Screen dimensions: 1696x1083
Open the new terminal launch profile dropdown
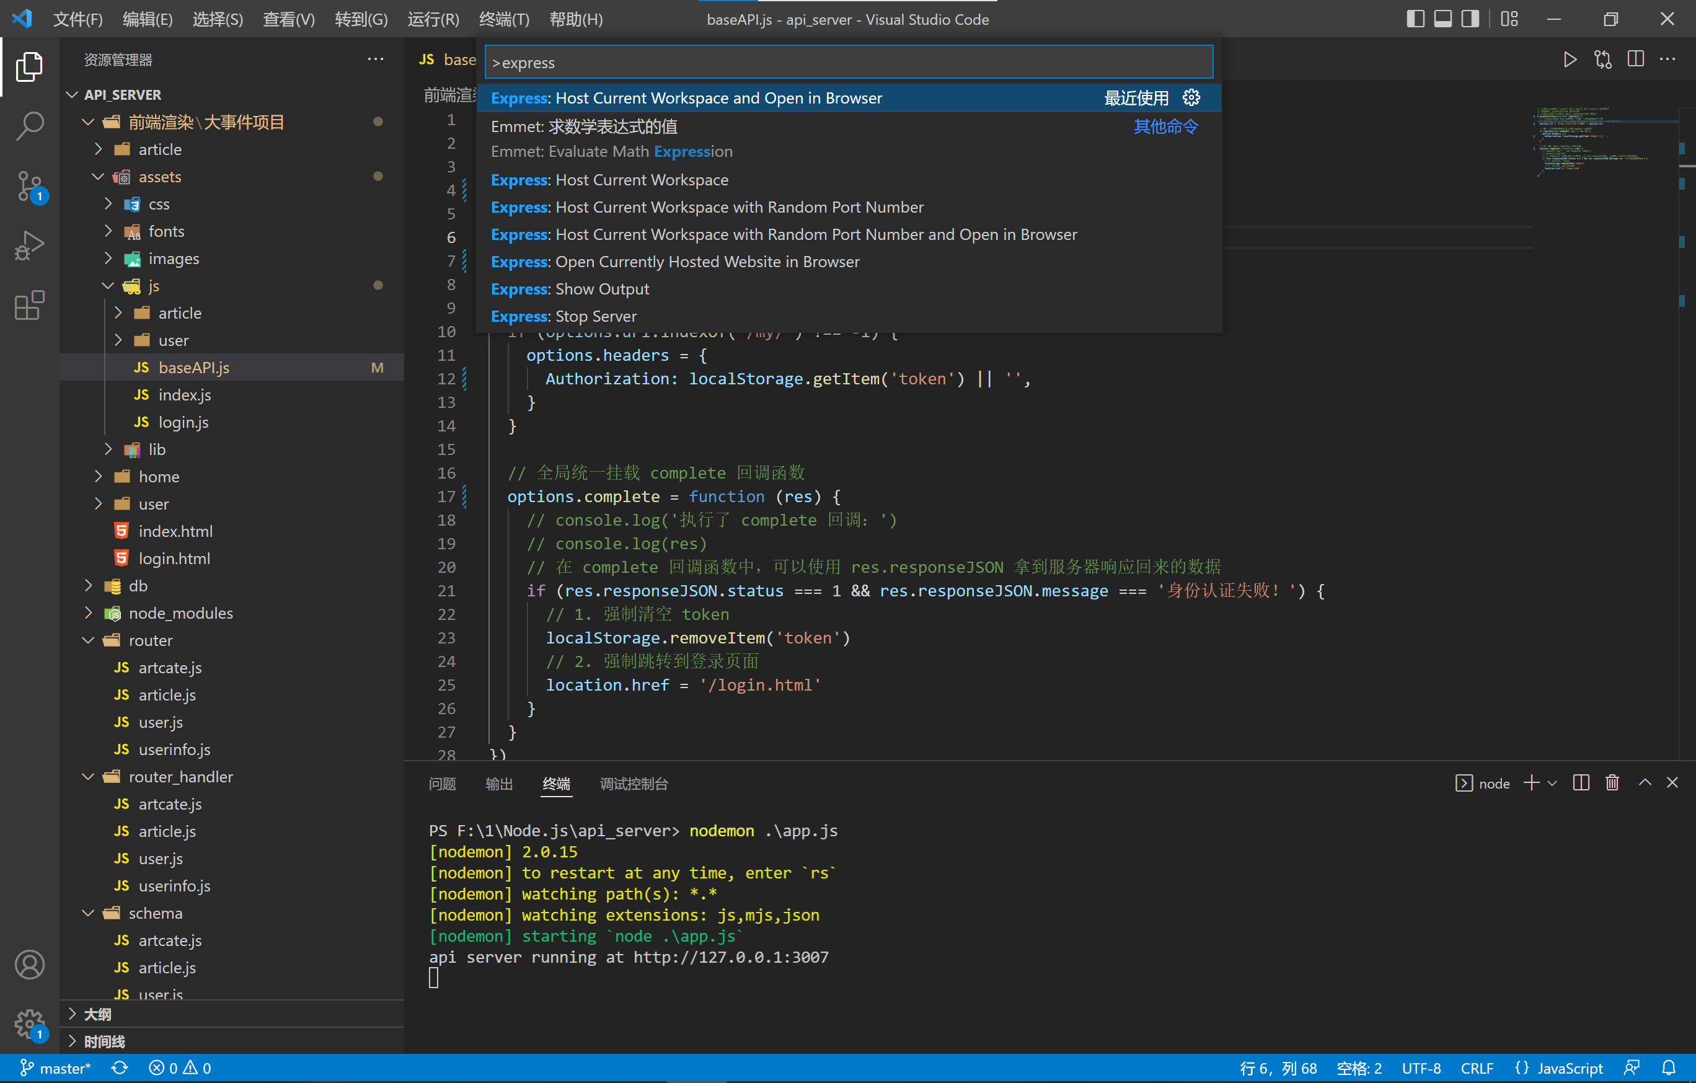pyautogui.click(x=1552, y=783)
